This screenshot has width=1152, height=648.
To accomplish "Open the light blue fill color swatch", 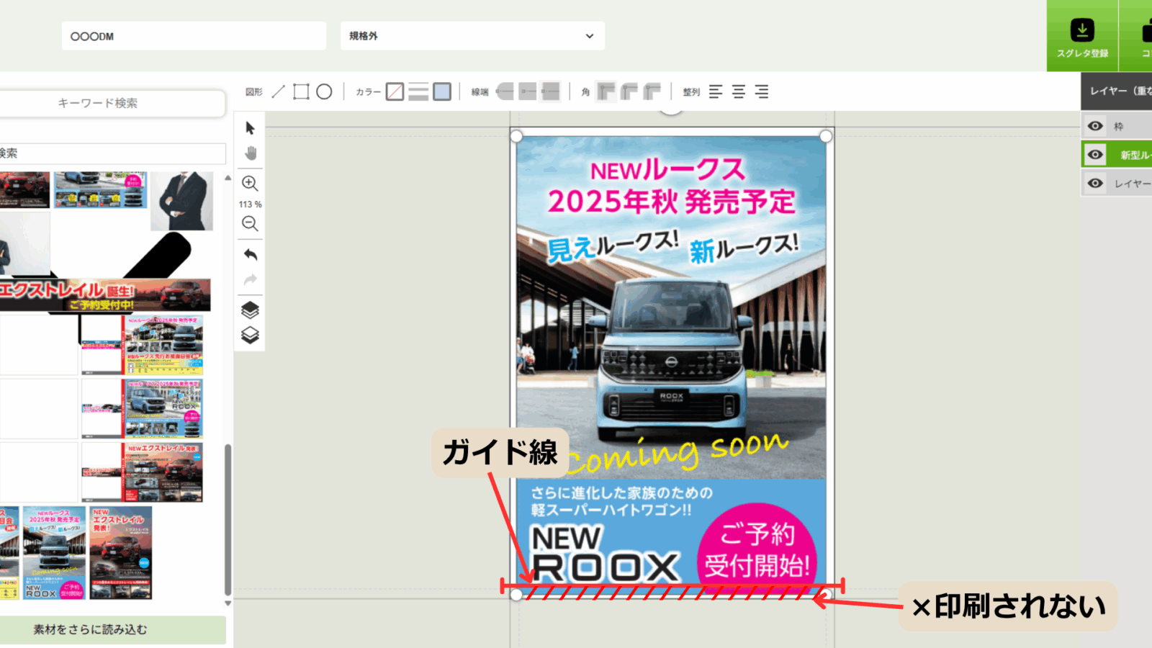I will click(442, 91).
